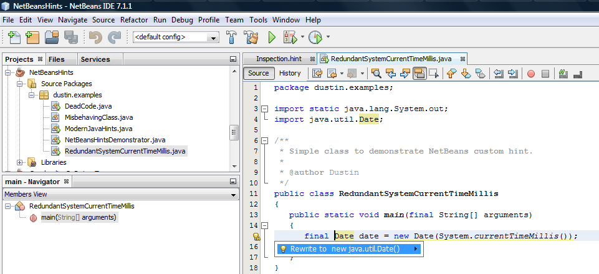Image resolution: width=599 pixels, height=274 pixels.
Task: Open ModernJavaHints.java in project tree
Action: [x=98, y=129]
